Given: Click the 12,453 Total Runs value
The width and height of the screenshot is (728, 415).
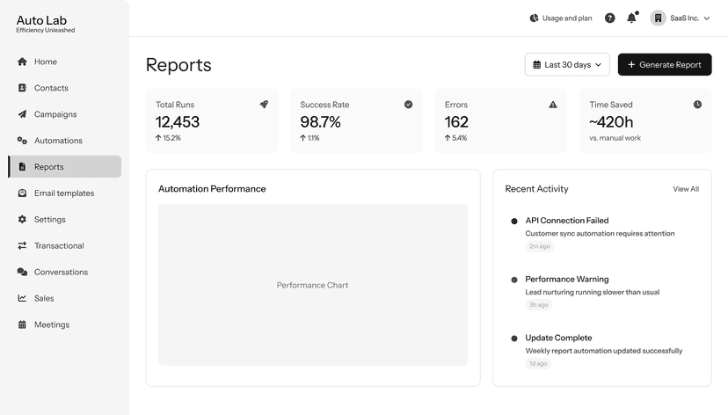Looking at the screenshot, I should pos(178,122).
